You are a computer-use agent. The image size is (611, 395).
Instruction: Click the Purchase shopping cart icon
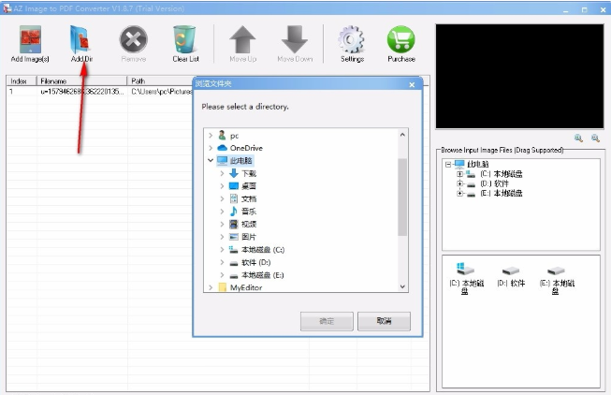tap(401, 39)
